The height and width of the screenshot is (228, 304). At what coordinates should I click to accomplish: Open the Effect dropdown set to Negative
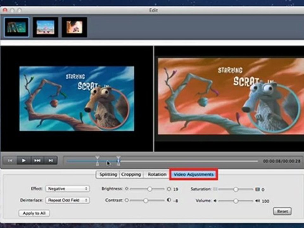[x=67, y=189]
